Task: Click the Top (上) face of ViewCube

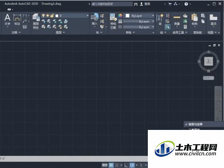Action: (x=208, y=61)
